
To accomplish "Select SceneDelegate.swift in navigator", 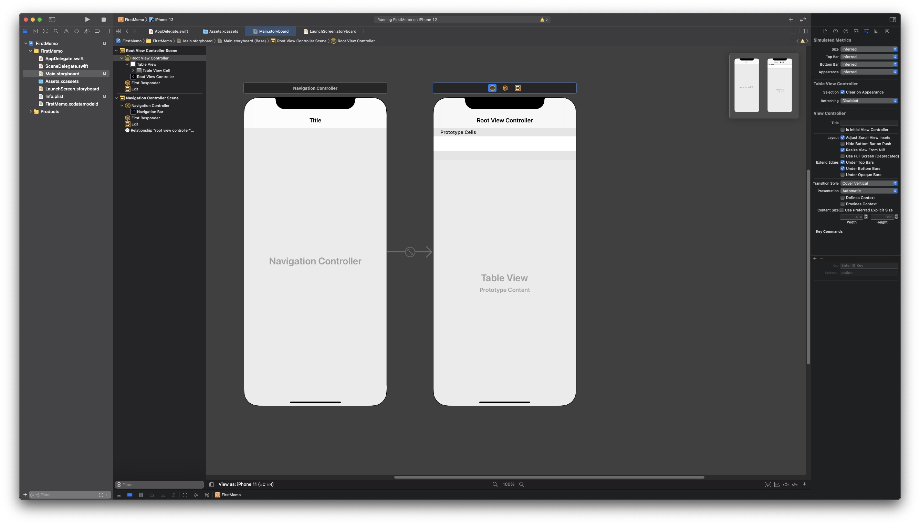I will coord(66,66).
